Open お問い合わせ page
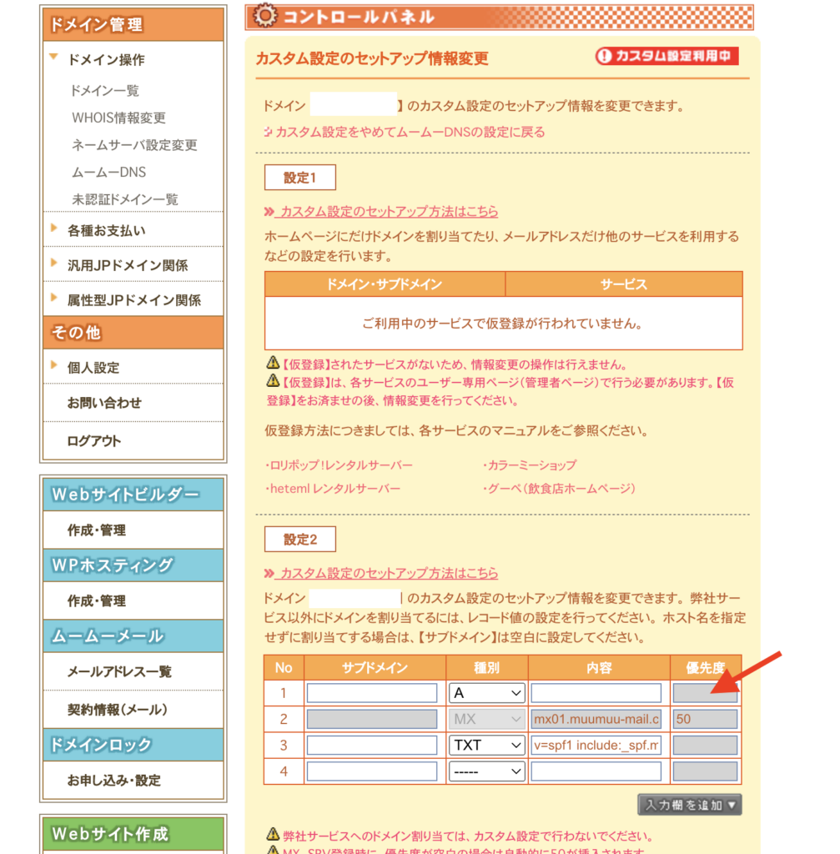840x854 pixels. coord(104,403)
